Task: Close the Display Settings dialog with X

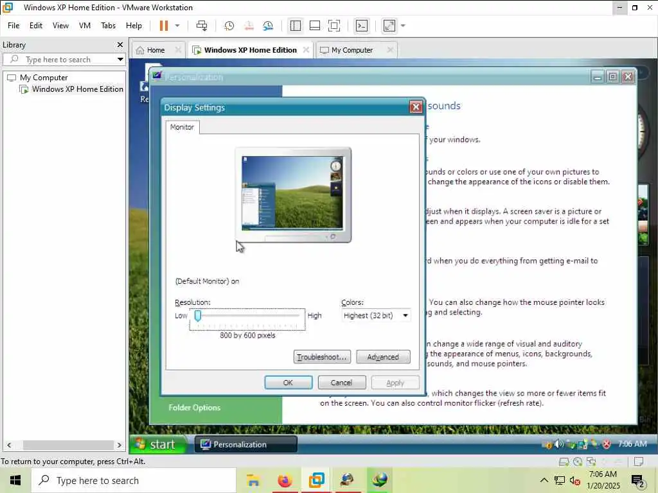Action: coord(416,107)
